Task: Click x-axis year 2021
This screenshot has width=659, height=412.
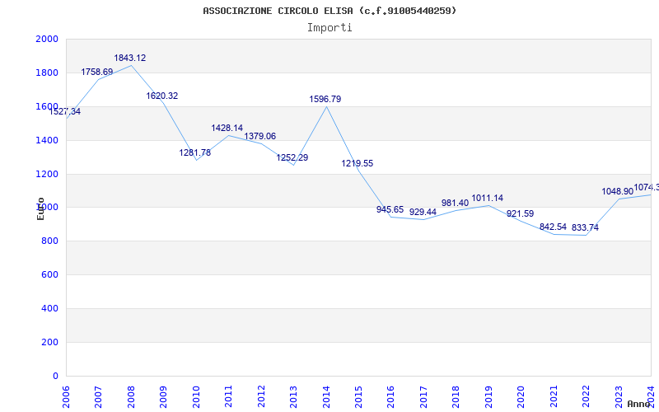Action: pyautogui.click(x=554, y=396)
